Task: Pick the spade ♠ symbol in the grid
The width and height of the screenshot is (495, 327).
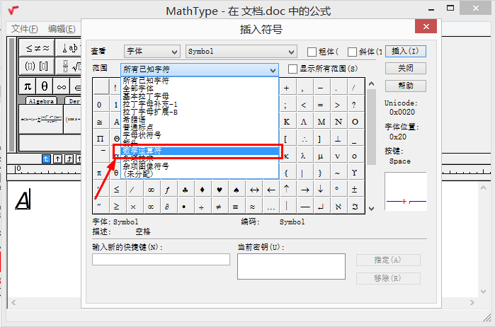Action: [x=237, y=190]
